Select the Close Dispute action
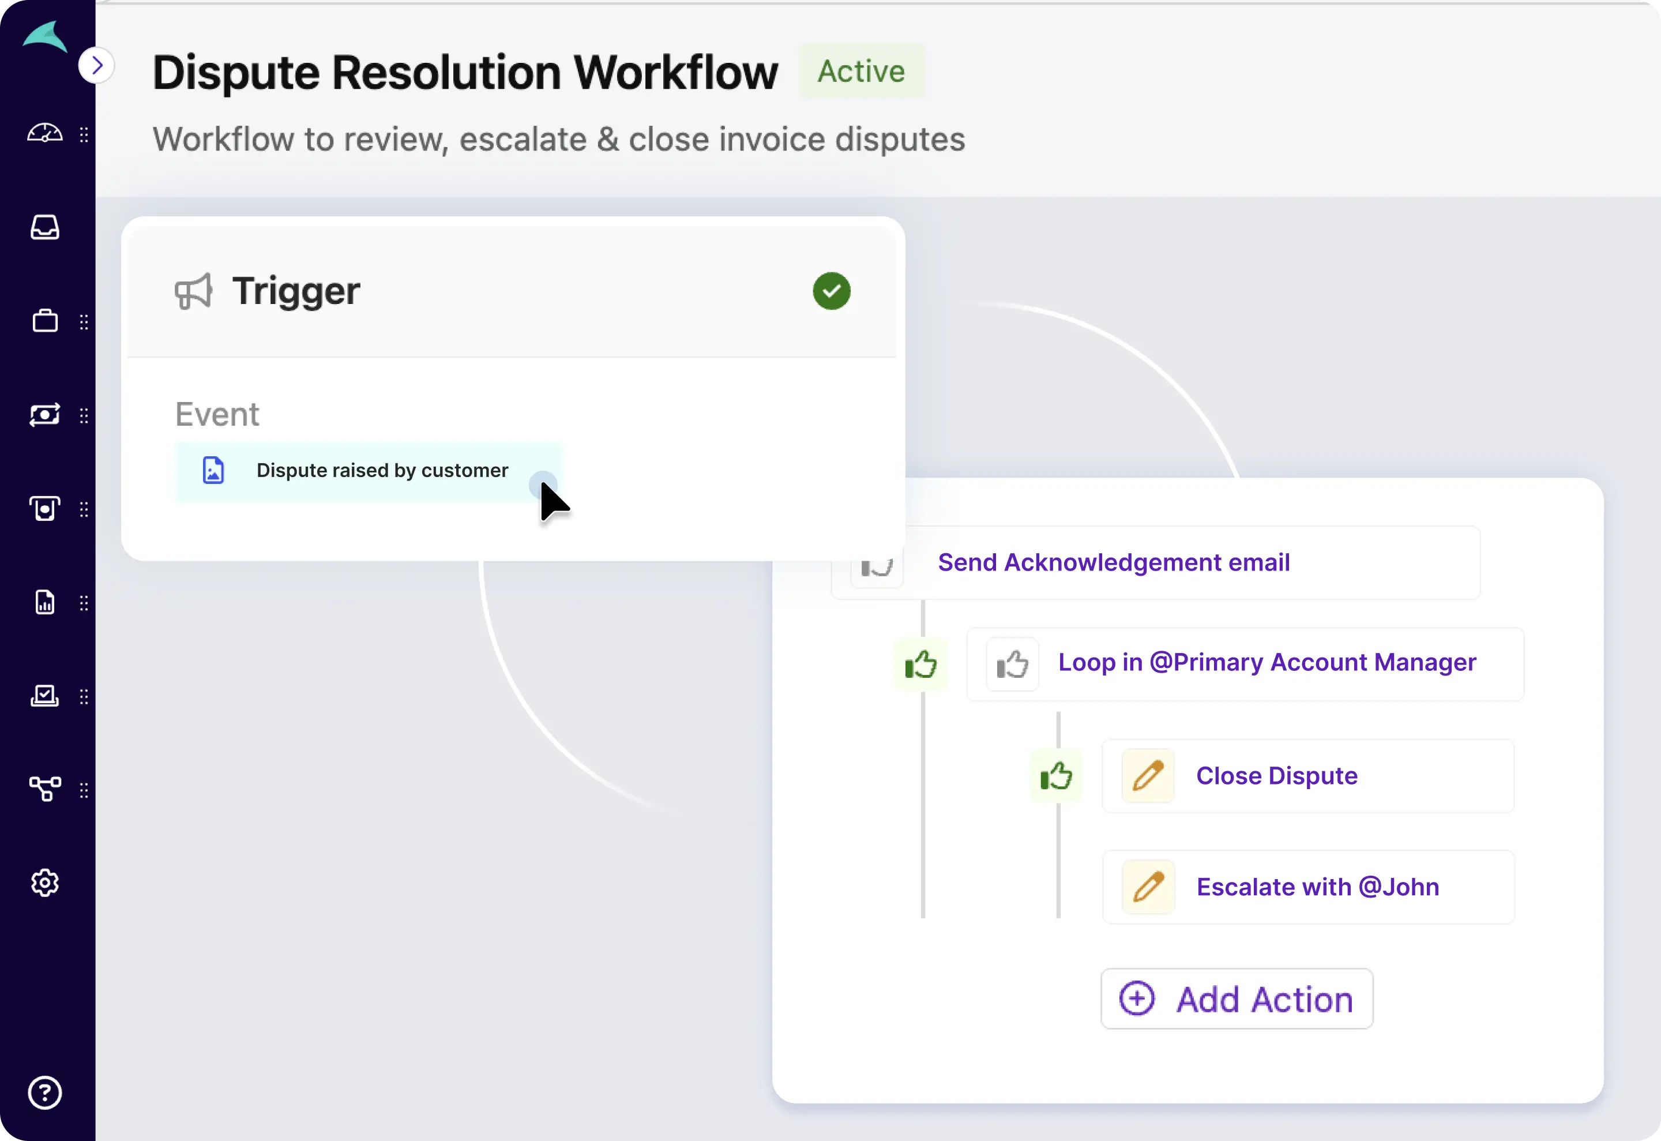 pos(1276,776)
